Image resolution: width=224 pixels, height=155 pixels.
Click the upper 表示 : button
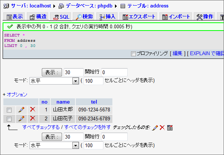[52, 72]
